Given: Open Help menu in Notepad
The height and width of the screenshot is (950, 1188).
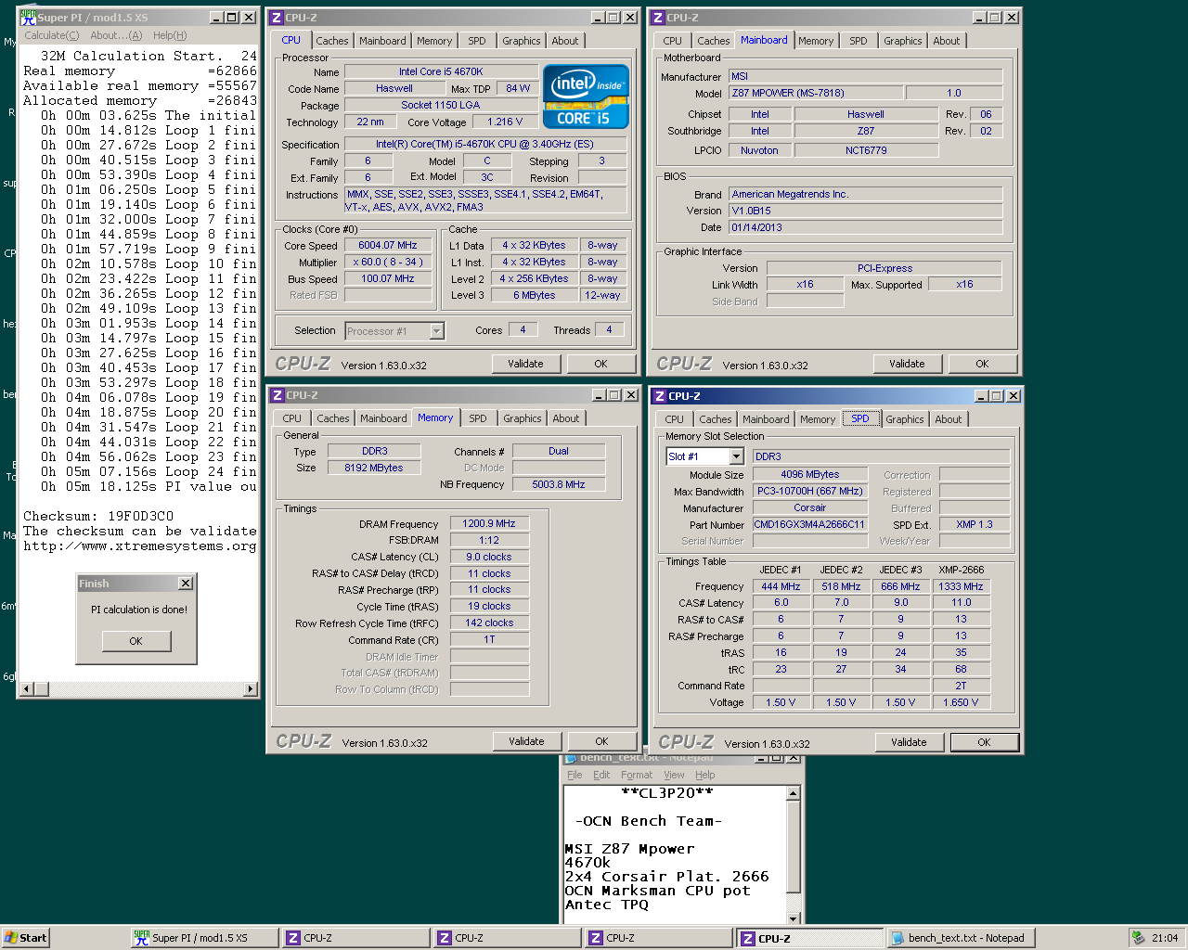Looking at the screenshot, I should [705, 775].
